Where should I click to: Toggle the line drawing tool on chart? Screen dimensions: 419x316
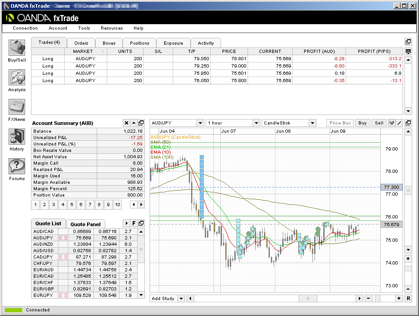[399, 123]
